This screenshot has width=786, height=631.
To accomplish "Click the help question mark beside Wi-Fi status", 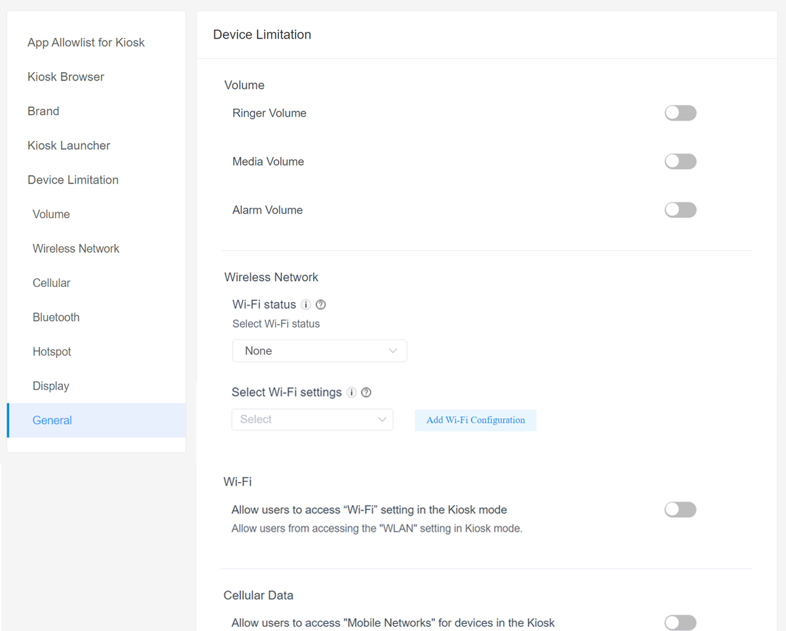I will 321,305.
